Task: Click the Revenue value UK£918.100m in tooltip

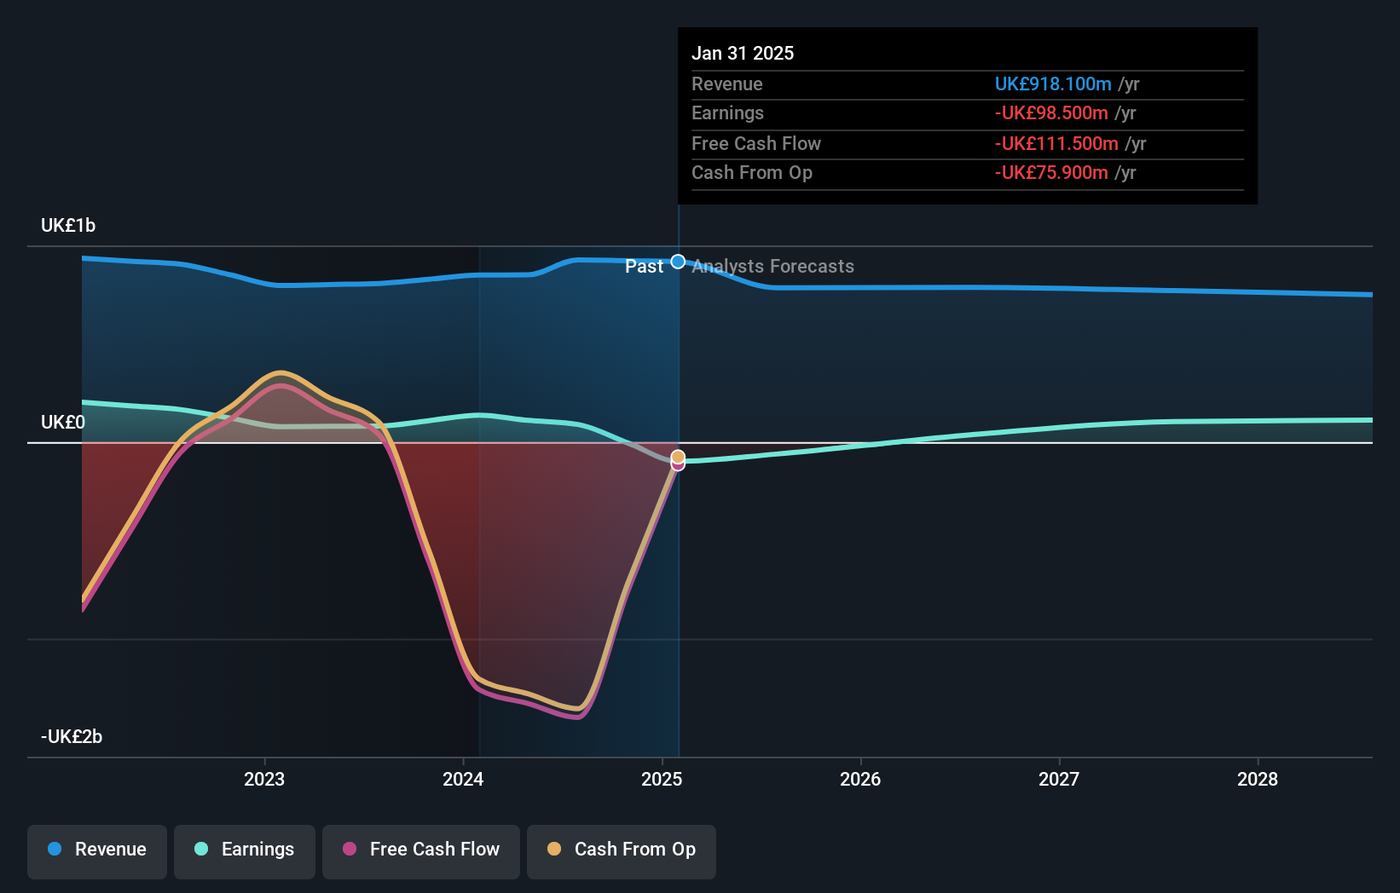Action: 1054,84
